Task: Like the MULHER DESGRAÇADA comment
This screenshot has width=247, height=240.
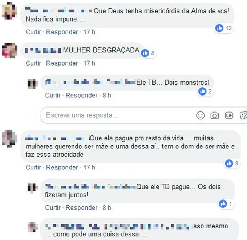Action: (x=33, y=63)
